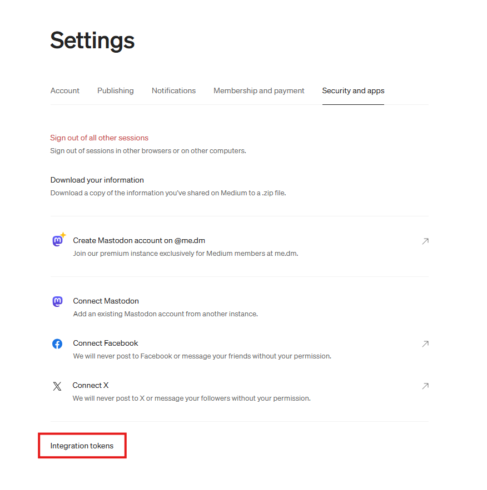Click the Facebook logo icon

[x=57, y=343]
